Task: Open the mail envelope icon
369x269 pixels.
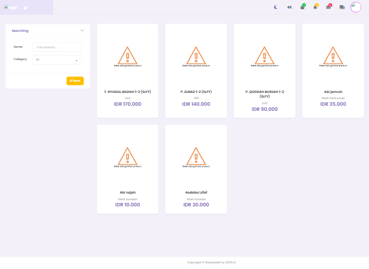Action: (328, 7)
